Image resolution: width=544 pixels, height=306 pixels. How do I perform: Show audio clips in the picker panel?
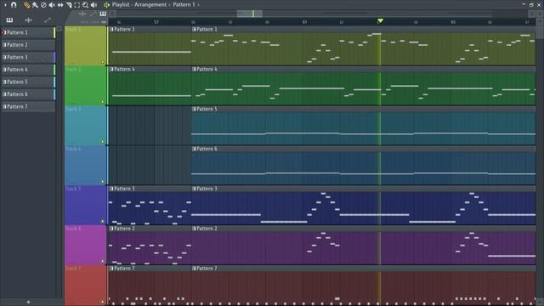[x=28, y=20]
